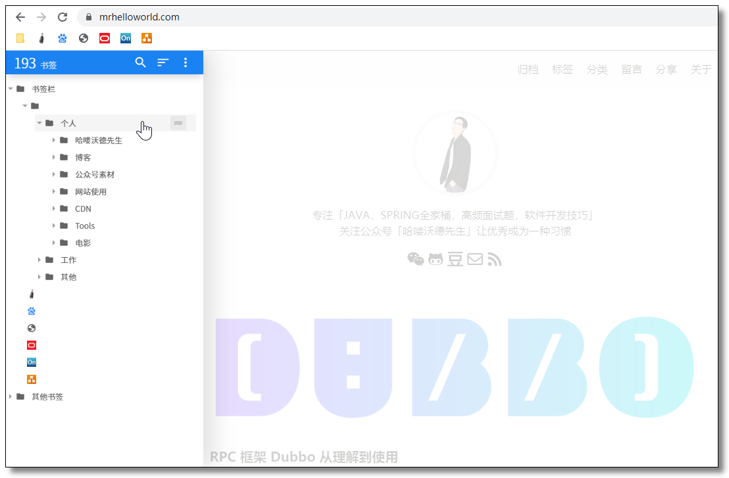Screen dimensions: 729x478
Task: Open the globe bookmark in the bookmarks bar
Action: 84,38
